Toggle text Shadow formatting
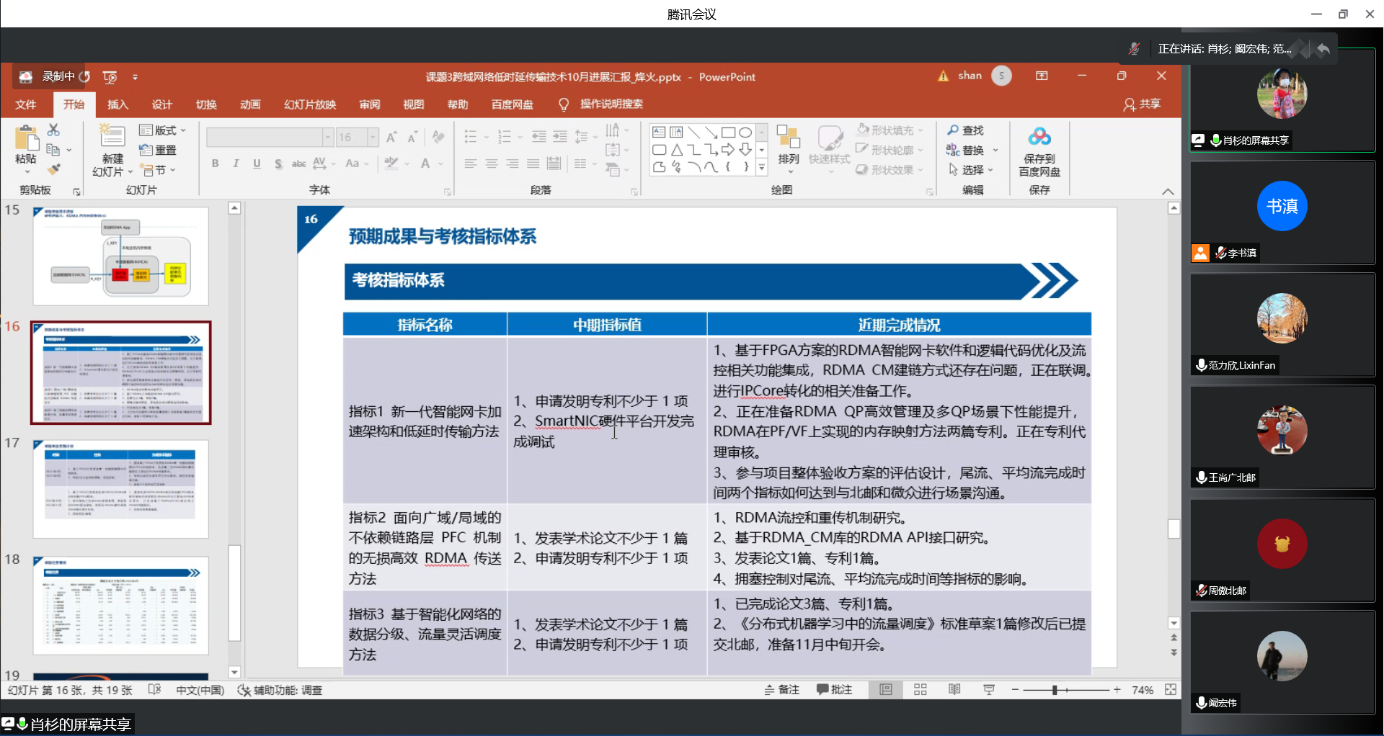Viewport: 1384px width, 736px height. (278, 163)
